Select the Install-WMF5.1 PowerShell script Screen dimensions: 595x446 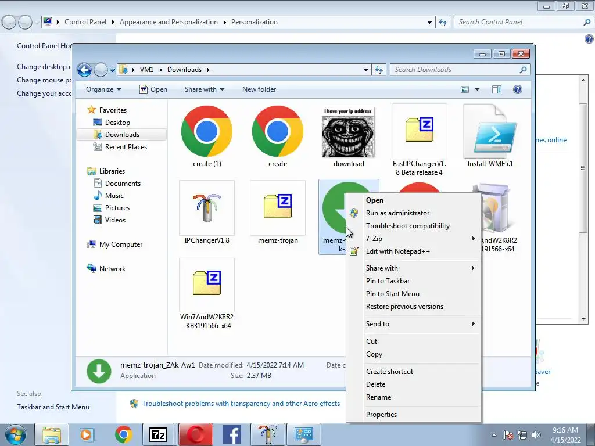click(490, 131)
